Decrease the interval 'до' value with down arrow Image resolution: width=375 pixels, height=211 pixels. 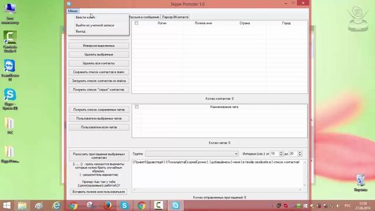[x=300, y=155]
